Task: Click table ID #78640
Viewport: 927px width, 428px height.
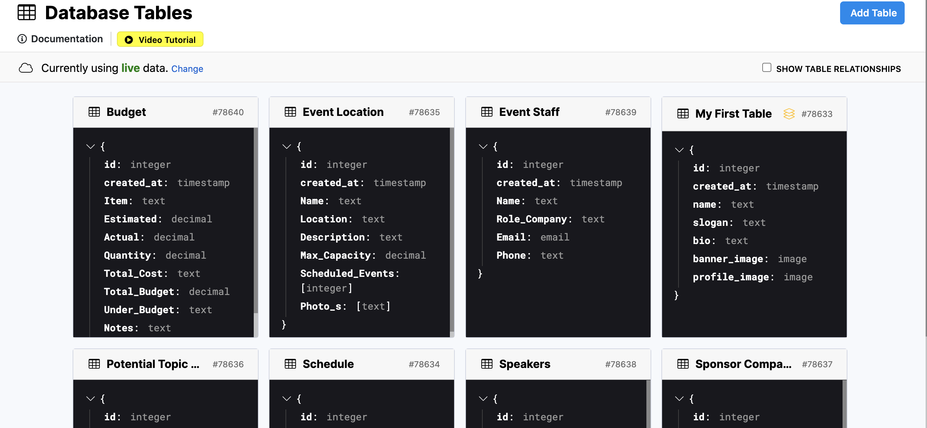Action: [x=228, y=112]
